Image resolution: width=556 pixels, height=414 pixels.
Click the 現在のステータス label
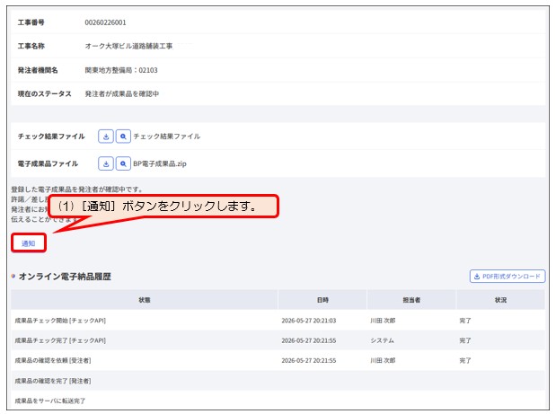coord(45,94)
